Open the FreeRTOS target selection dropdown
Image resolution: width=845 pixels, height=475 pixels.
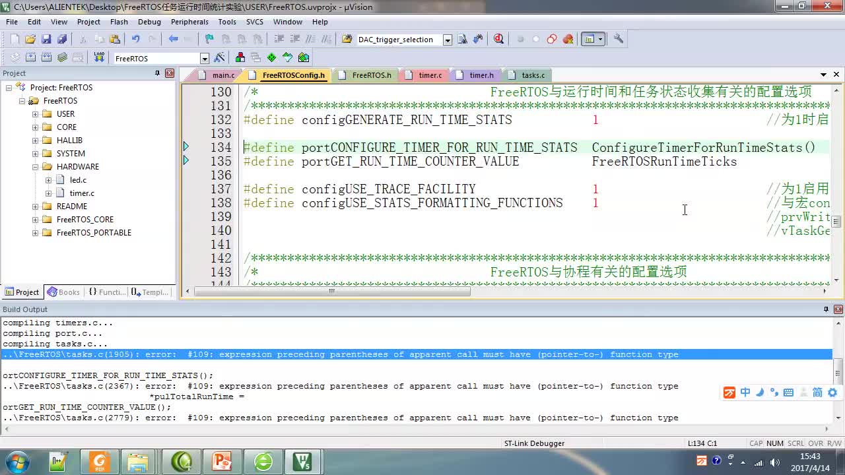205,59
